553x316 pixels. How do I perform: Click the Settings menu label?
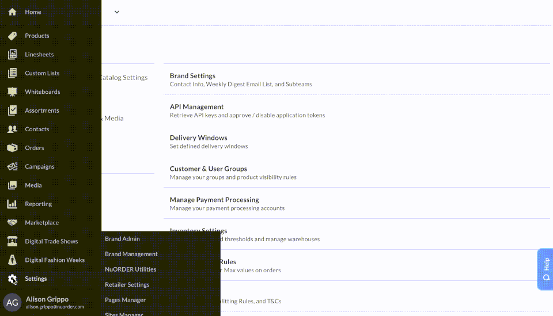coord(36,279)
